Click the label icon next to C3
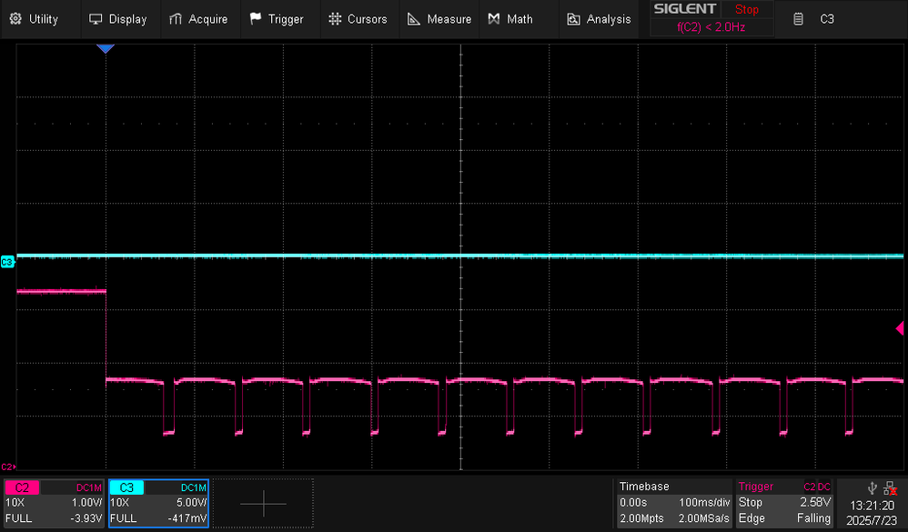 (x=798, y=19)
